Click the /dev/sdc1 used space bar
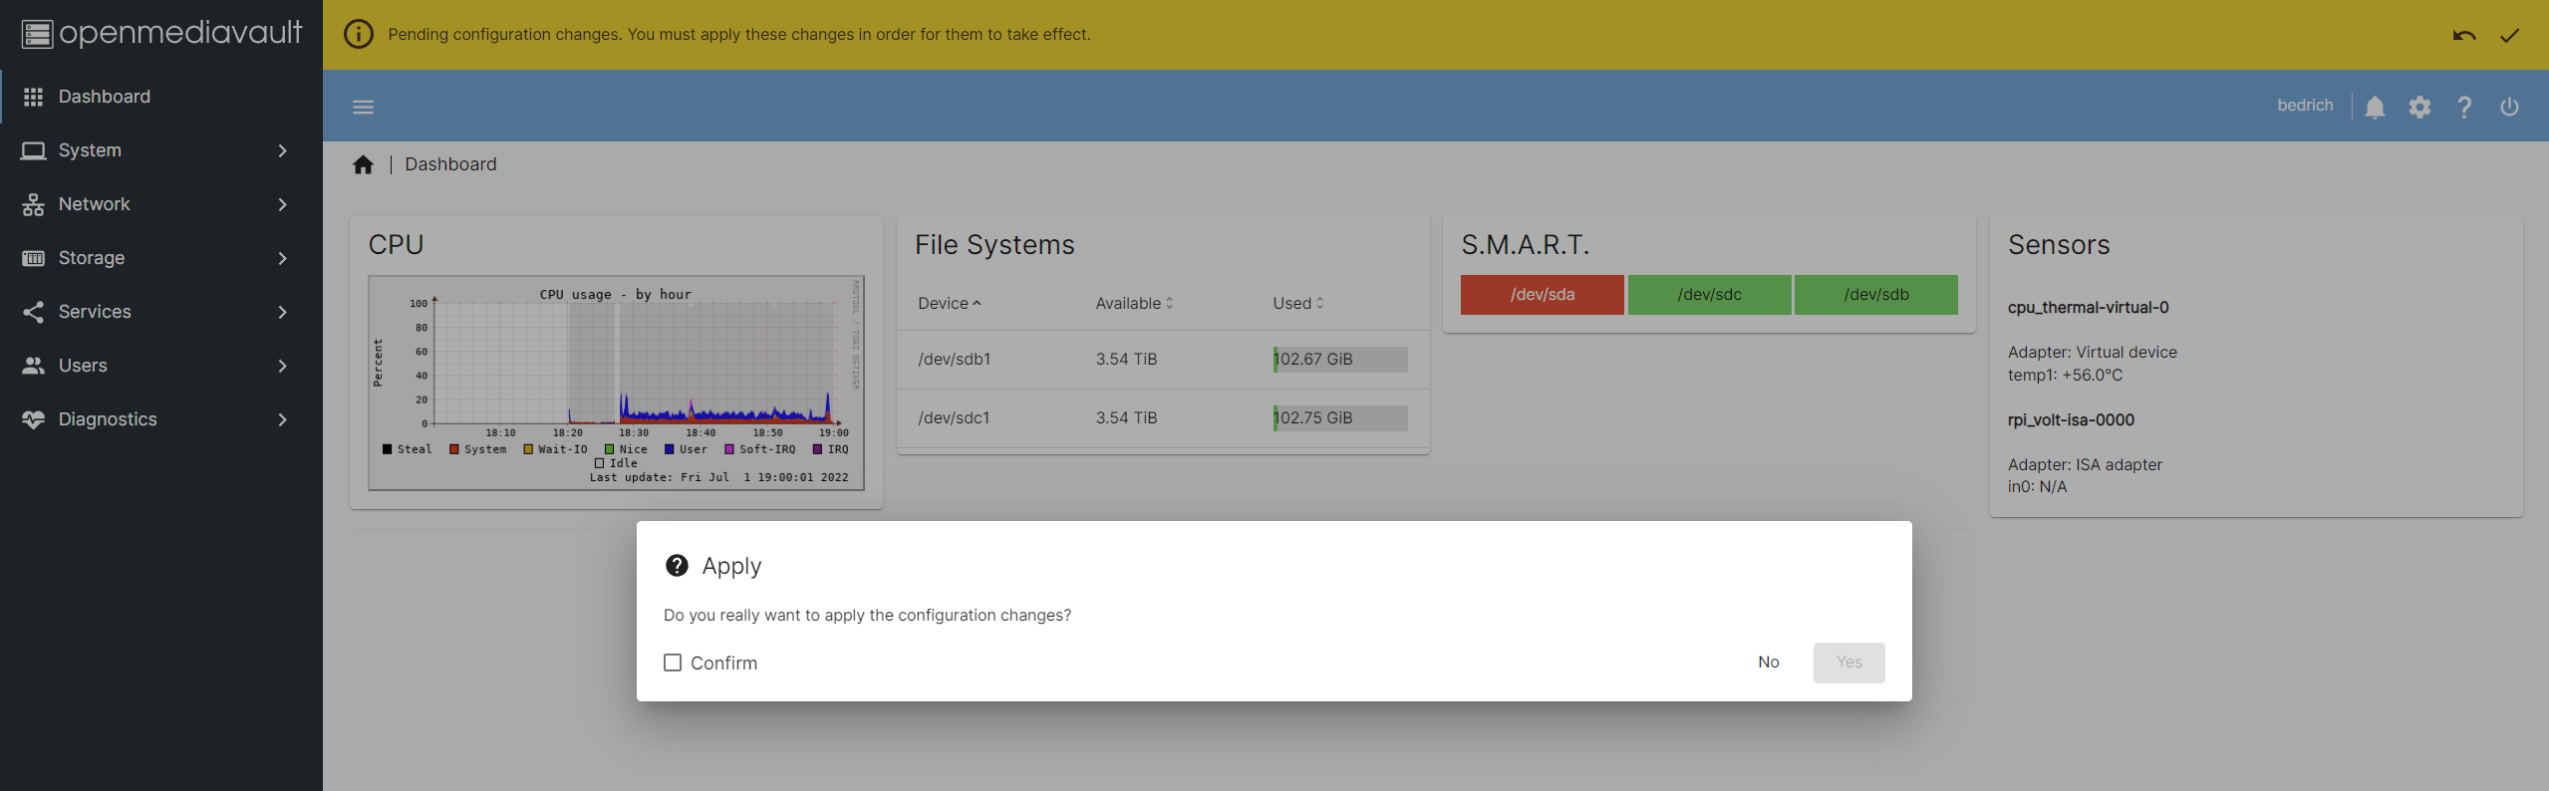This screenshot has width=2549, height=791. click(1340, 418)
